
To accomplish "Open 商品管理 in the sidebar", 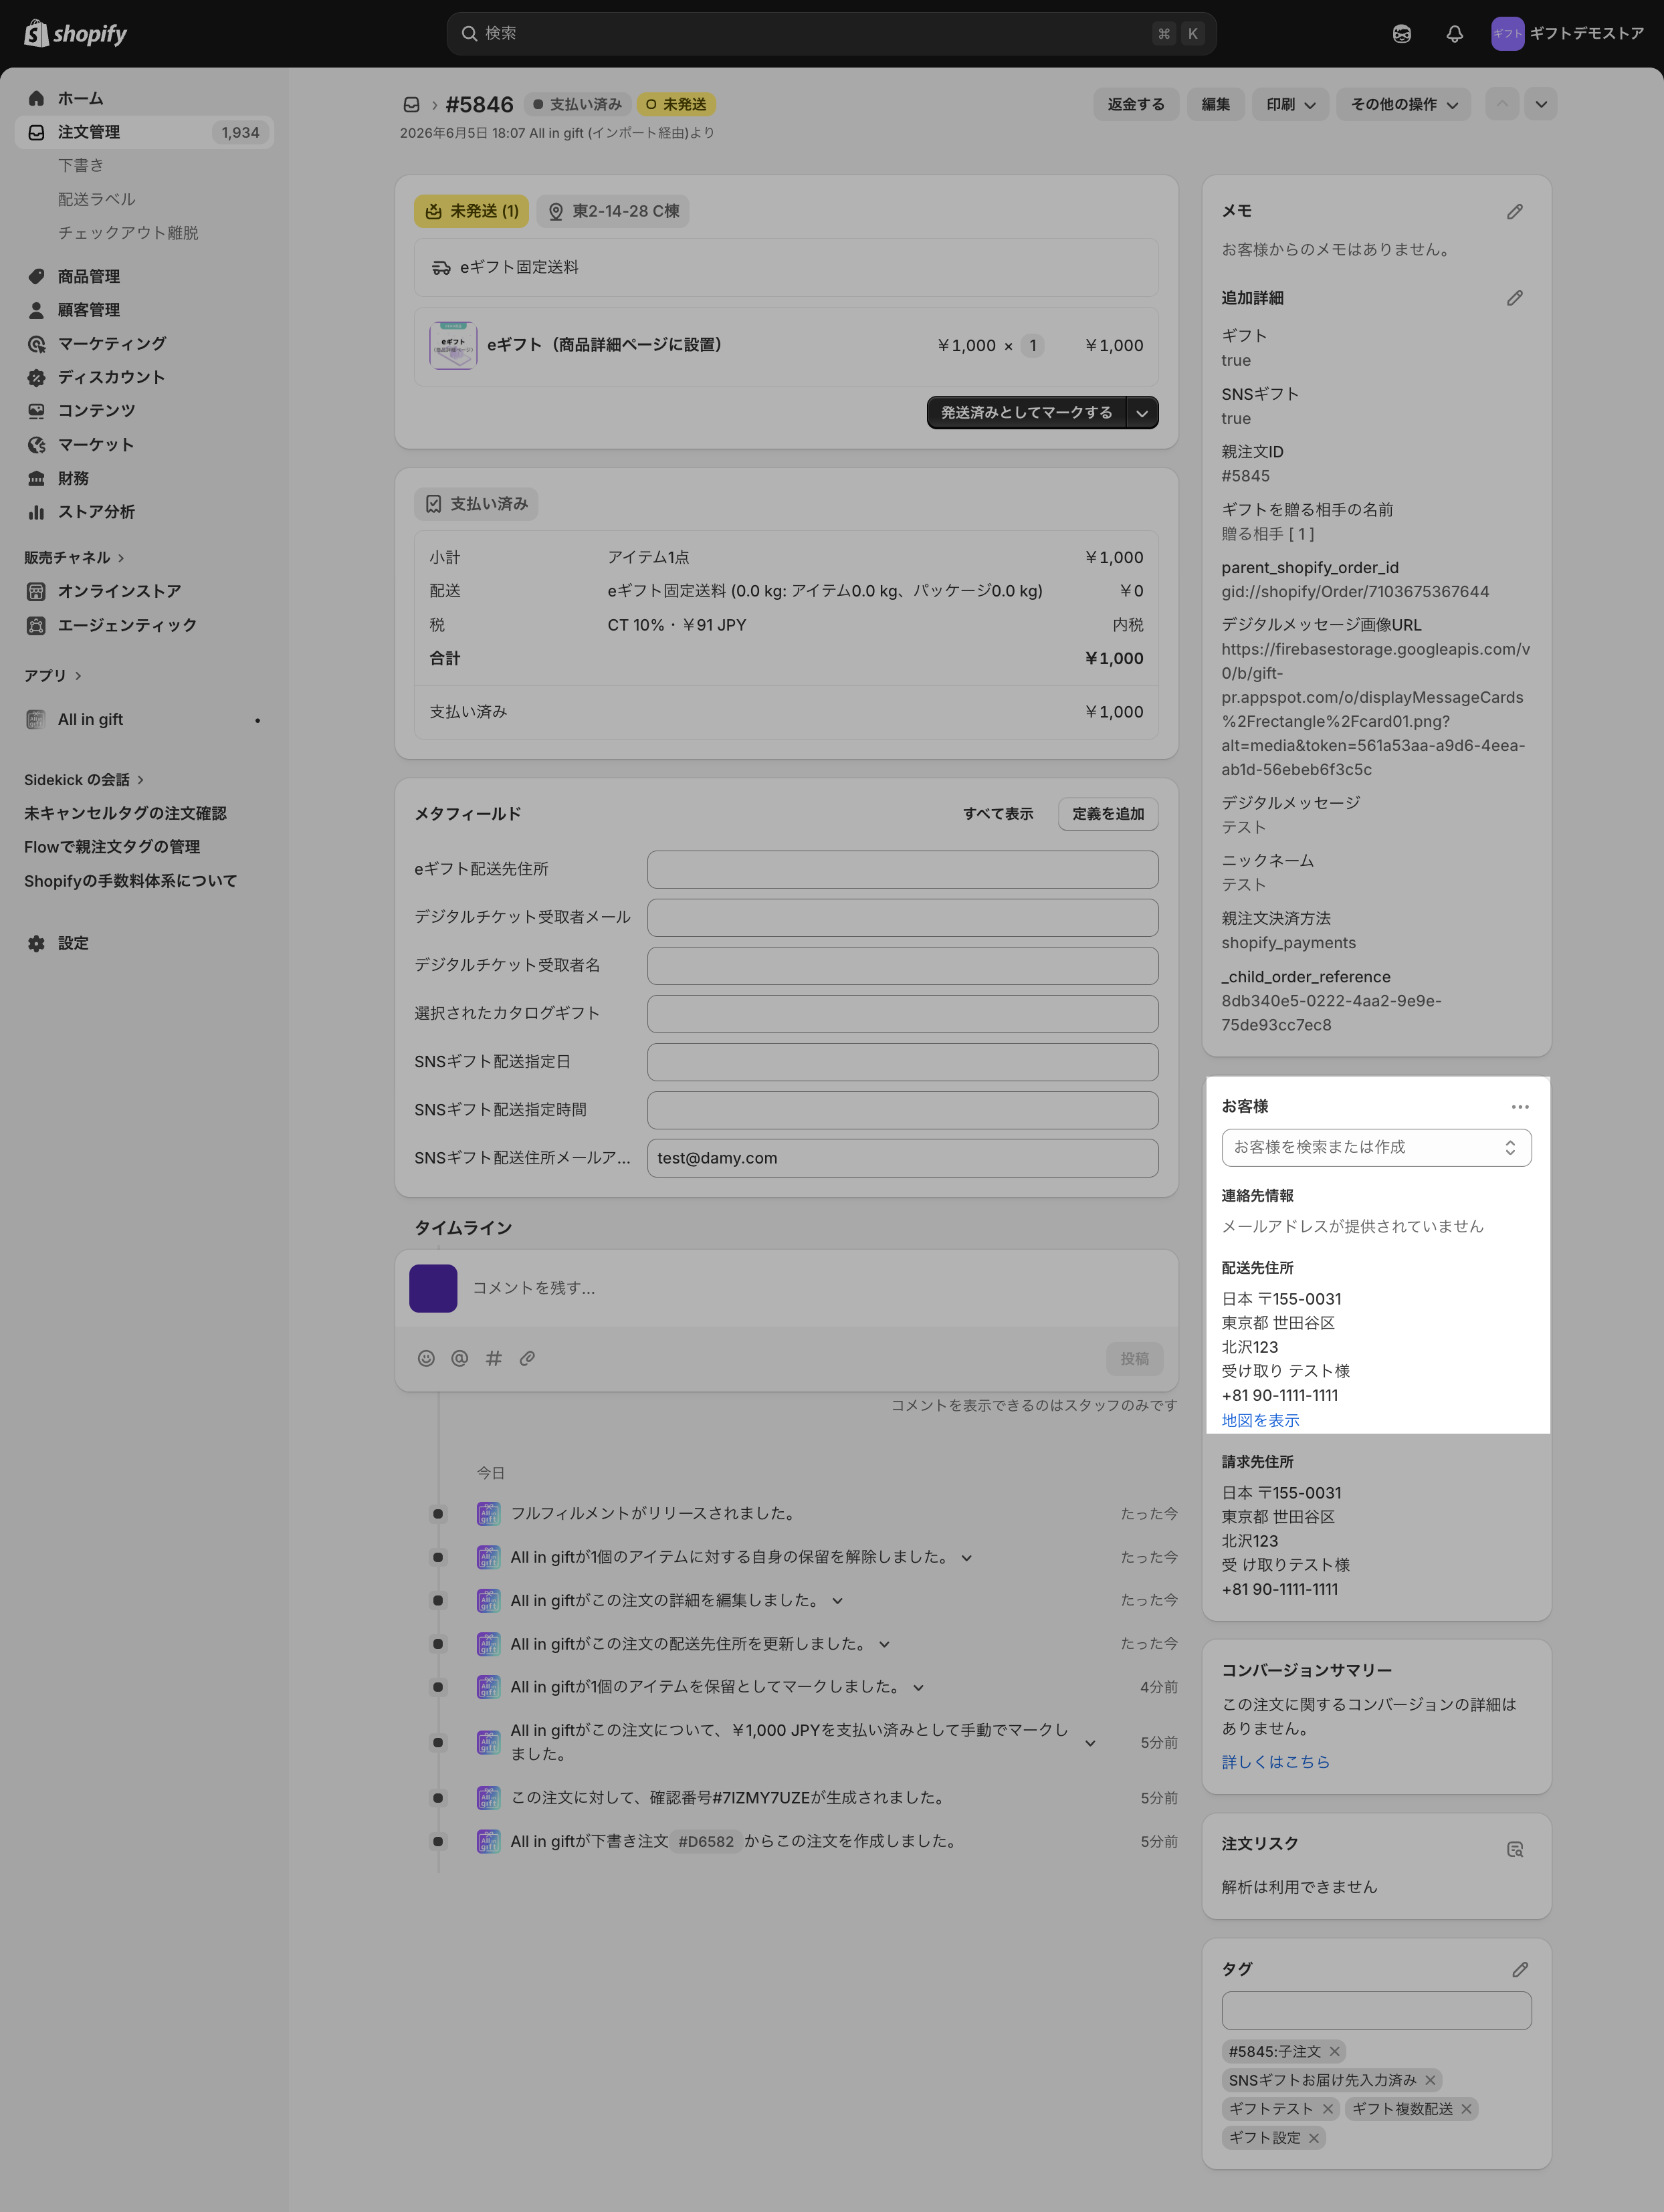I will tap(144, 276).
